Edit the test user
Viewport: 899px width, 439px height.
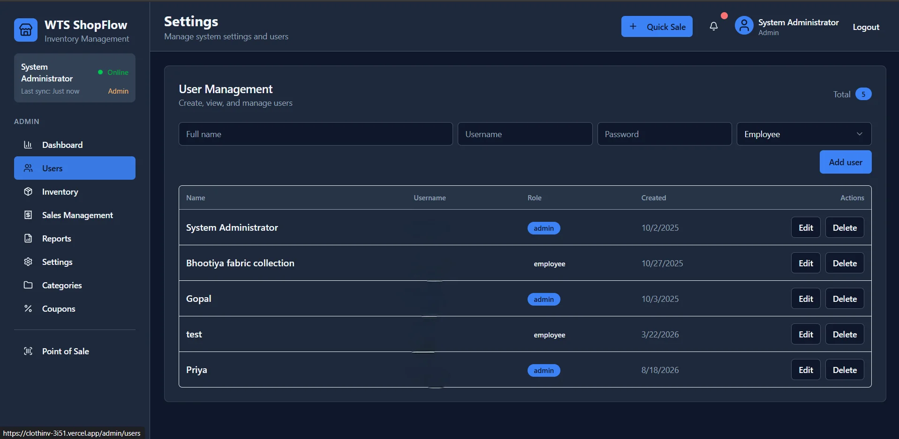click(806, 334)
